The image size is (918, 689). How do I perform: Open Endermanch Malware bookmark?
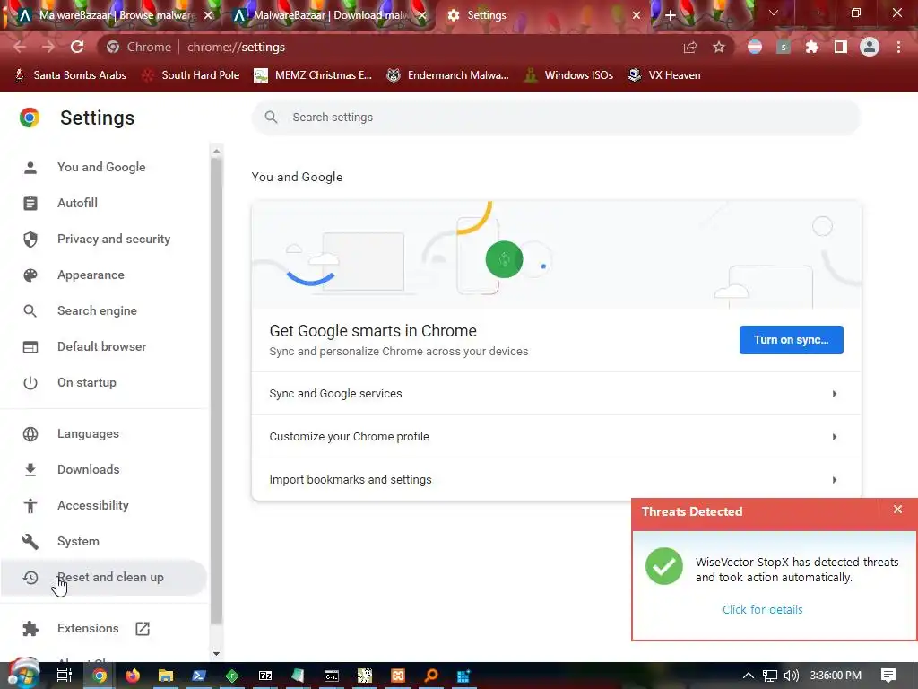pos(447,75)
